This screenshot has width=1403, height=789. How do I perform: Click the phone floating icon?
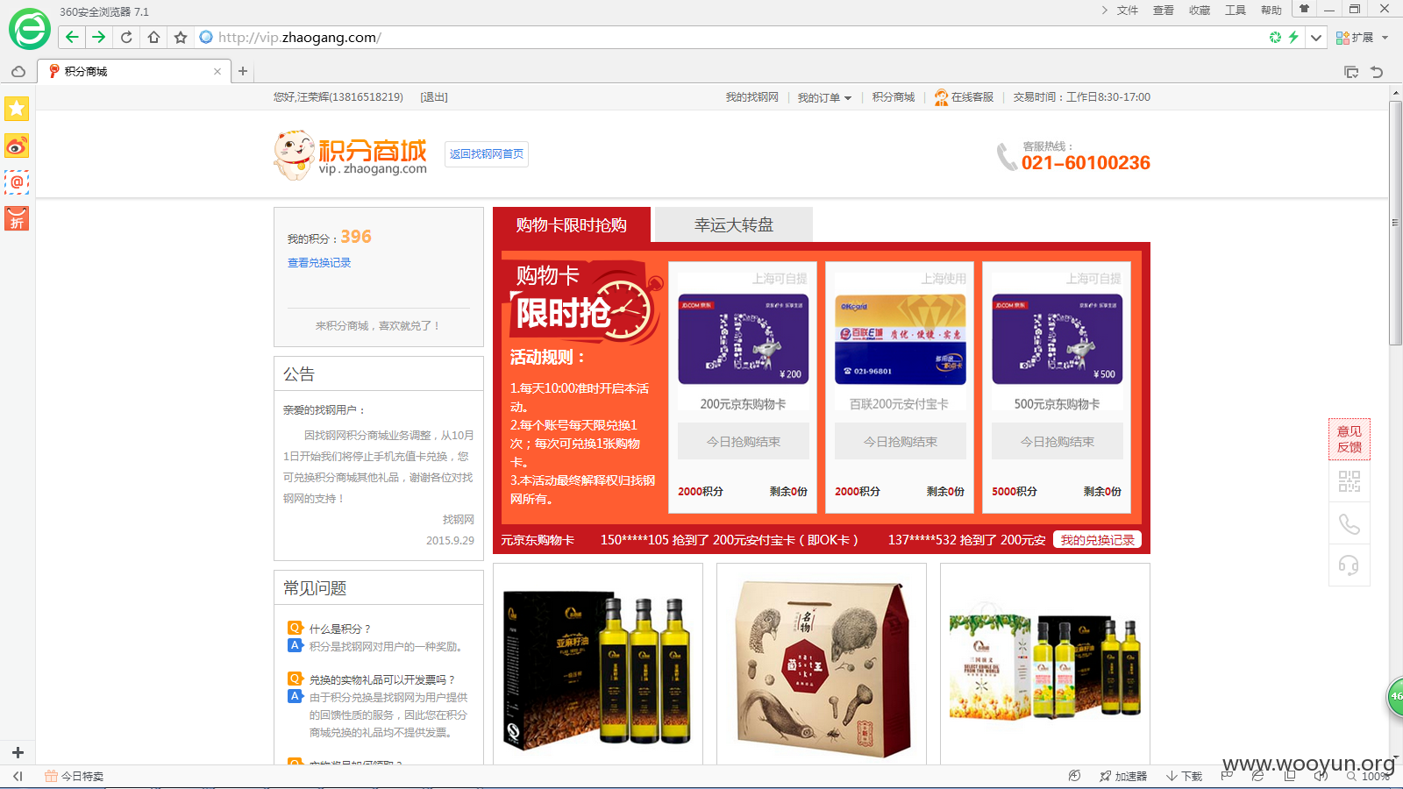coord(1350,524)
